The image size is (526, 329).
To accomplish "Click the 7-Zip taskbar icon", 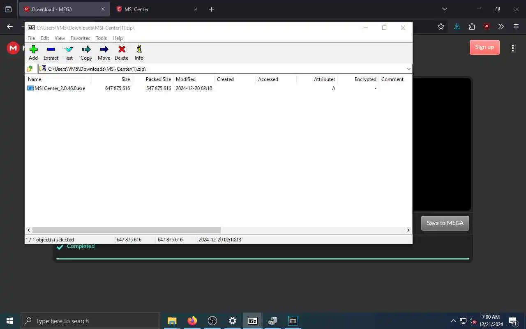I will (253, 321).
